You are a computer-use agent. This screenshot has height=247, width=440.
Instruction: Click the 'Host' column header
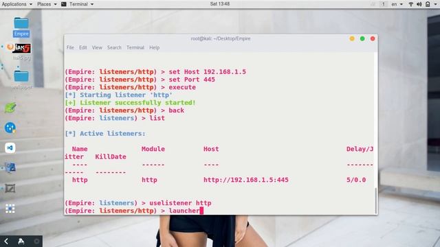tap(211, 149)
